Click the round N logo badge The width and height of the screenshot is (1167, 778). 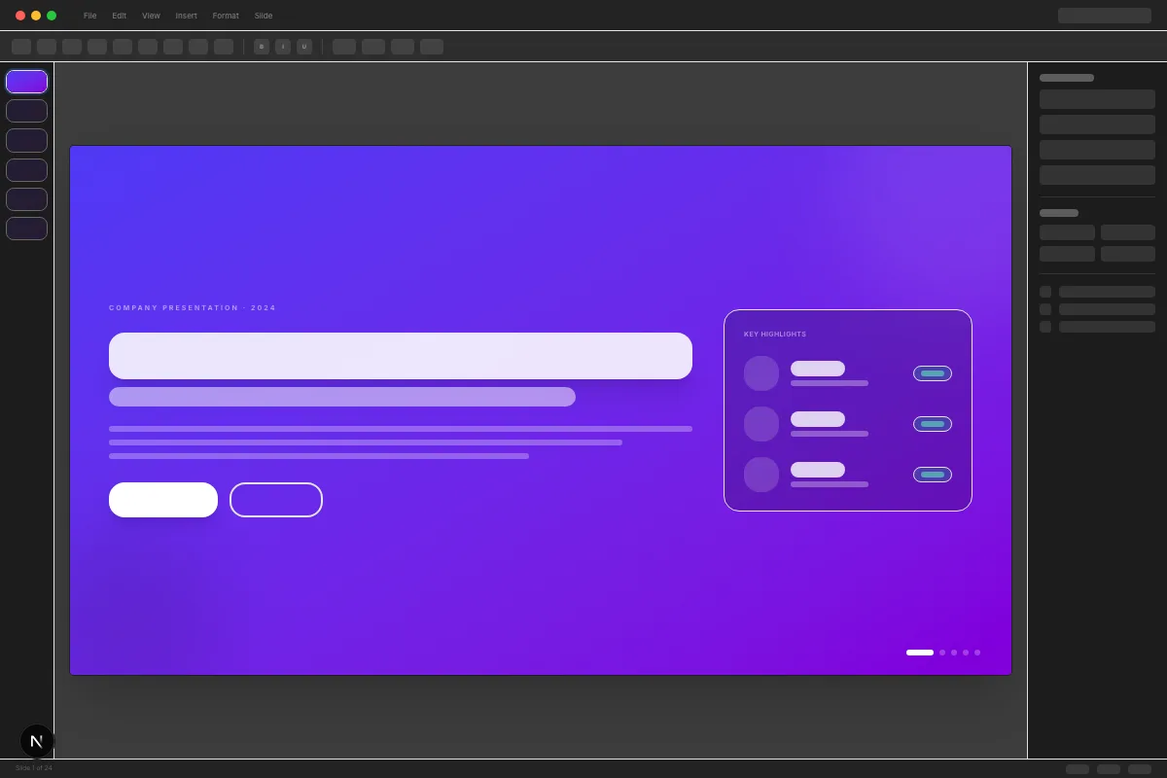37,741
